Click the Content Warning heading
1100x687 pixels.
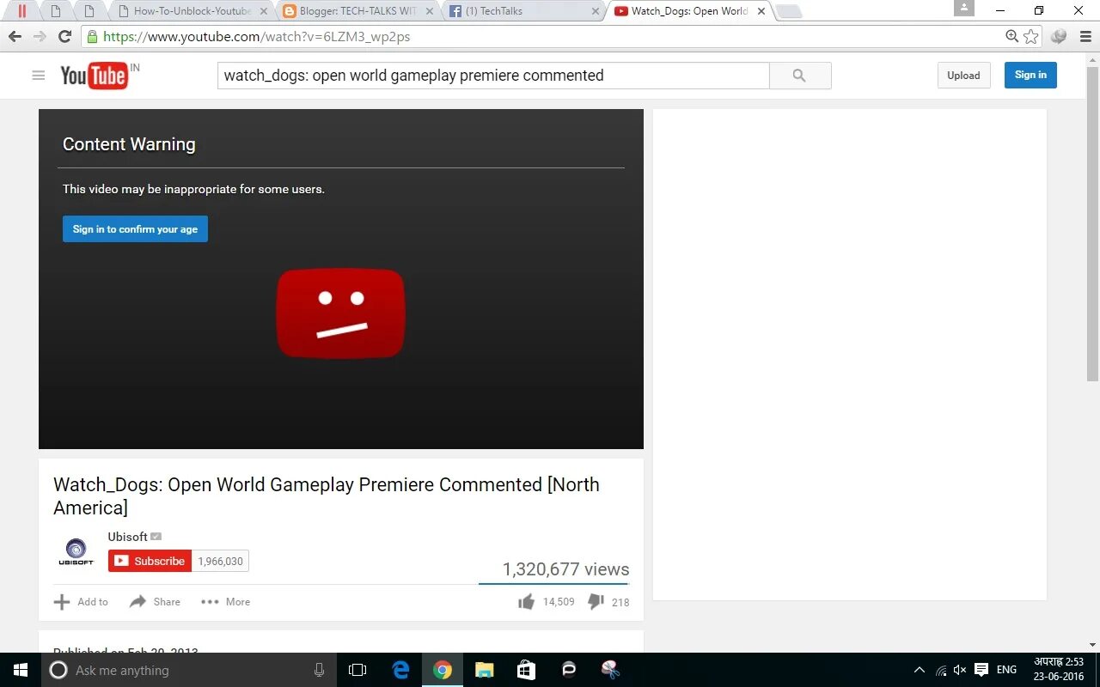[x=129, y=144]
